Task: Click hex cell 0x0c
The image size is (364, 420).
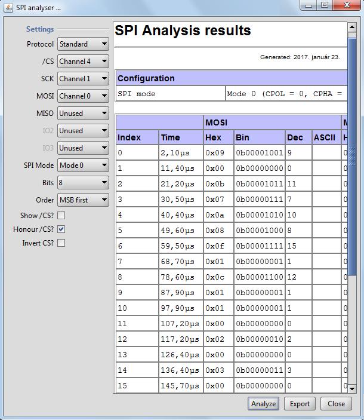Action: [218, 277]
